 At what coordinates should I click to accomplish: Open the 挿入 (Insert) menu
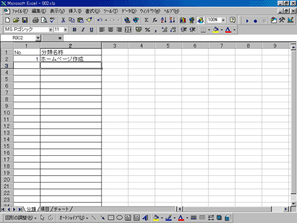tap(75, 11)
